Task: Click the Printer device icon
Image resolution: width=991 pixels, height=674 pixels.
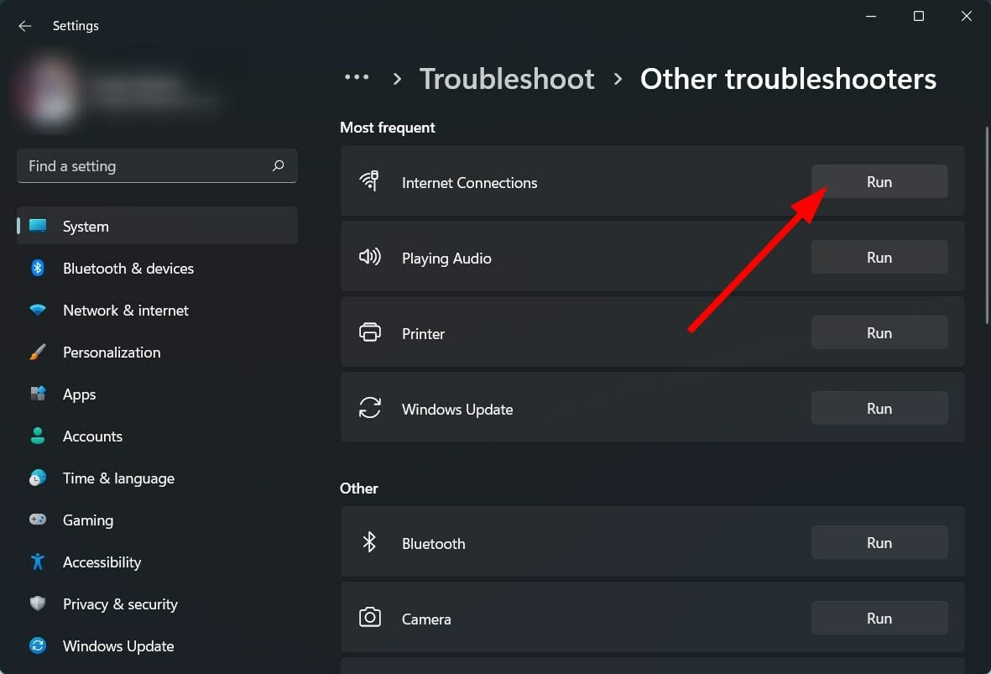Action: click(370, 332)
